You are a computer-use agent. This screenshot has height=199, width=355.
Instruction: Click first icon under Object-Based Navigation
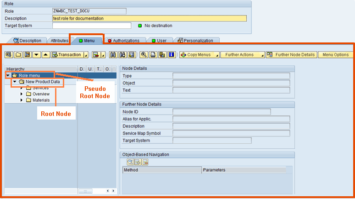(130, 162)
